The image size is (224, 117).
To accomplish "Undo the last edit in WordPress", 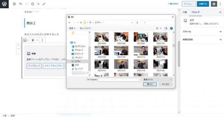I will (20, 4).
